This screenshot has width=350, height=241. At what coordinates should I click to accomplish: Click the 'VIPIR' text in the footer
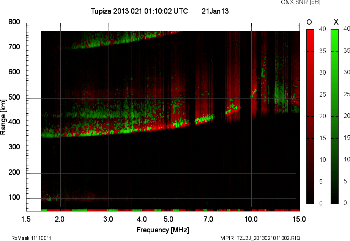click(227, 238)
